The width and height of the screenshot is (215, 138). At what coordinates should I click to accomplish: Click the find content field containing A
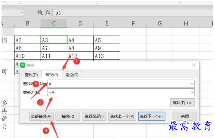point(121,84)
